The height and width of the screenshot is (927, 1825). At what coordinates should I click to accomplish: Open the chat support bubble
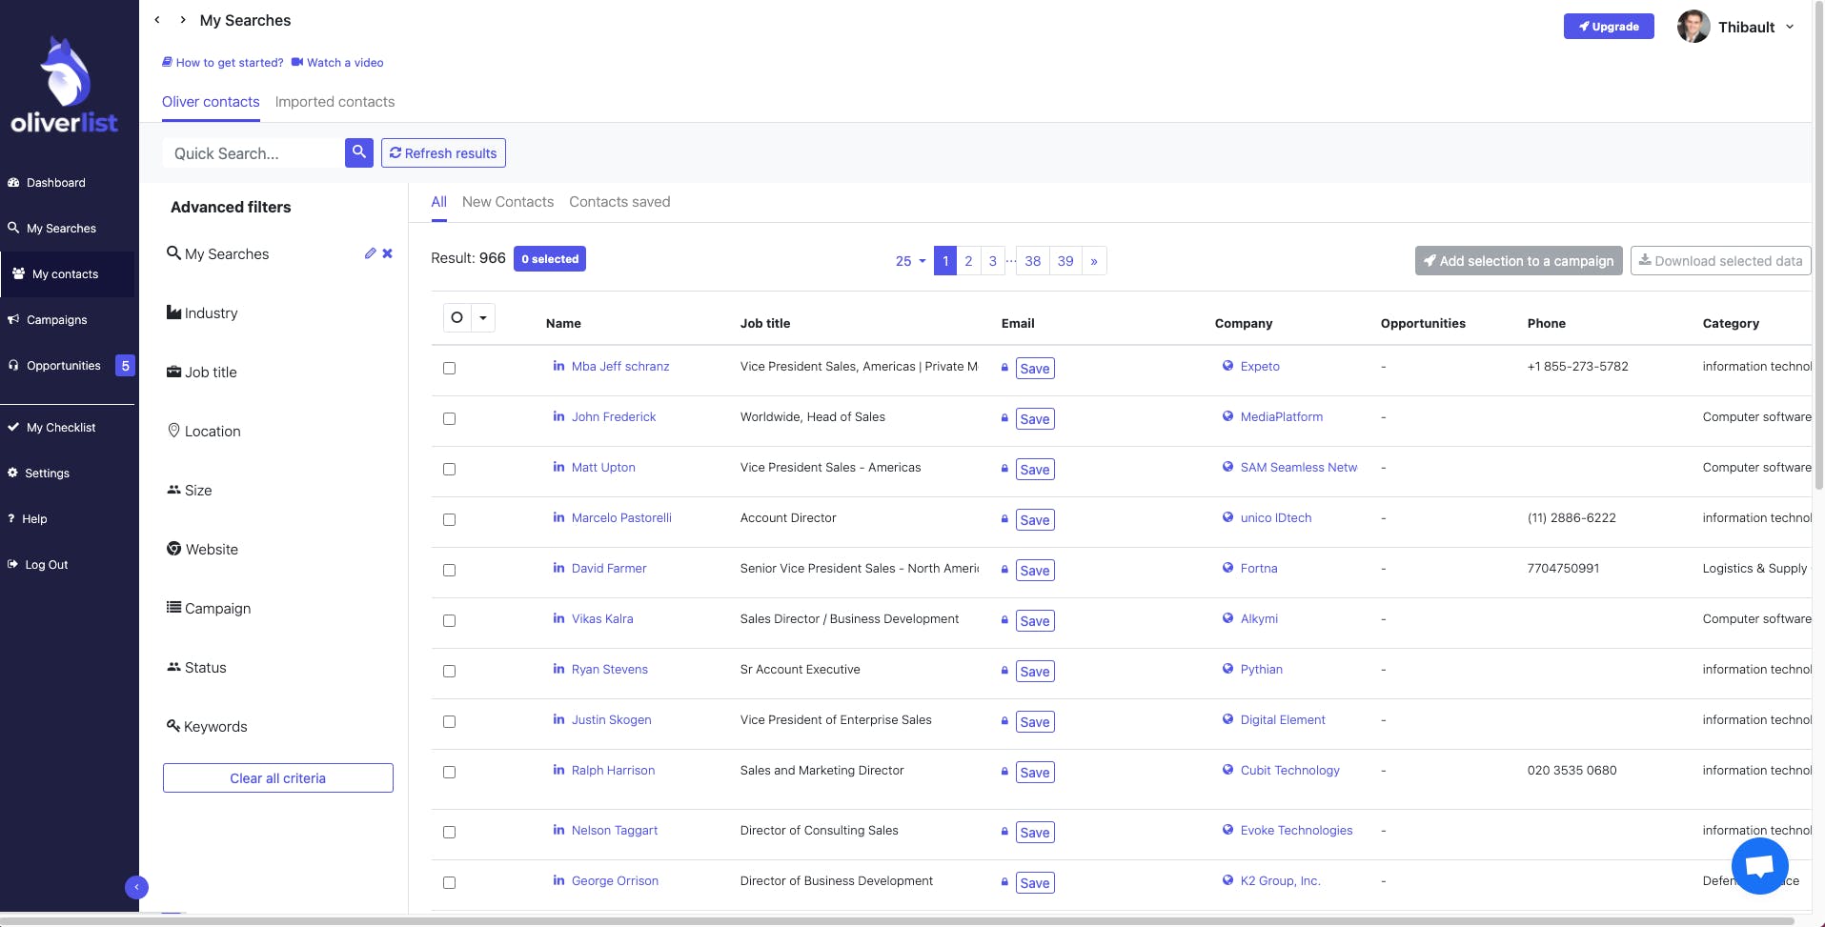point(1759,865)
